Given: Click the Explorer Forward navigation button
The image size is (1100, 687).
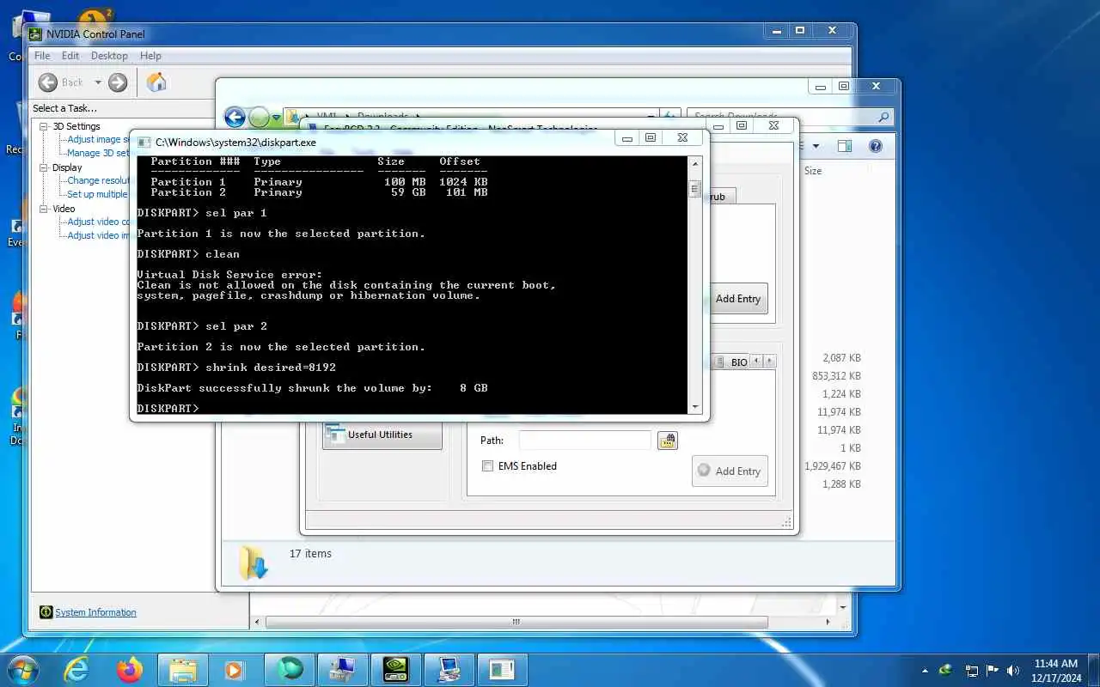Looking at the screenshot, I should click(259, 117).
